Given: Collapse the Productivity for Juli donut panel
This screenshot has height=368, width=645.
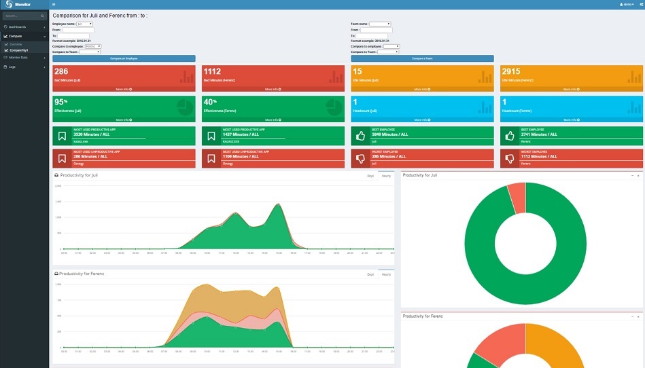Looking at the screenshot, I should pyautogui.click(x=632, y=175).
